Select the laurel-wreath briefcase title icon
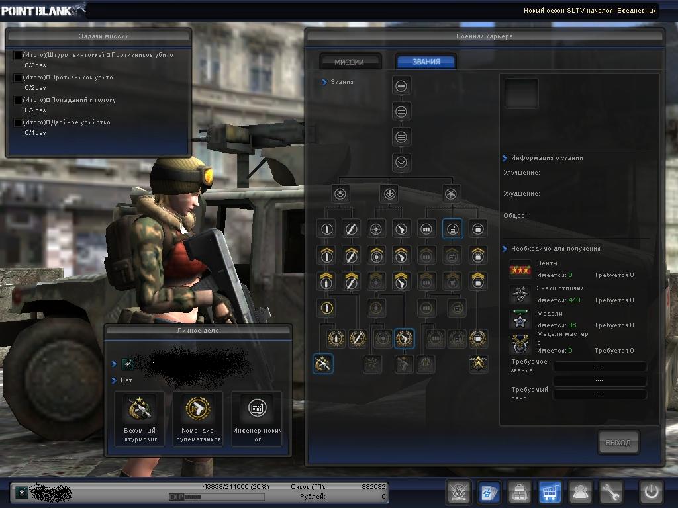This screenshot has height=508, width=678. point(478,338)
